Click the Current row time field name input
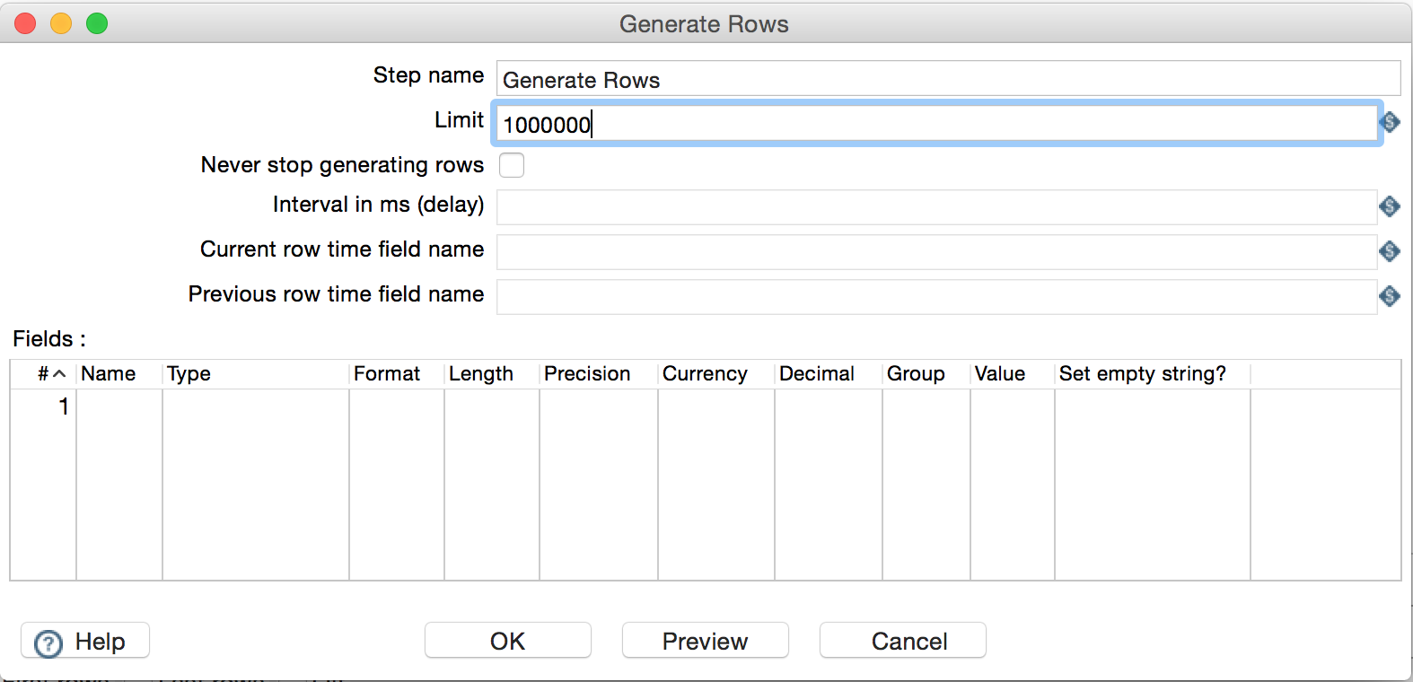 click(936, 252)
